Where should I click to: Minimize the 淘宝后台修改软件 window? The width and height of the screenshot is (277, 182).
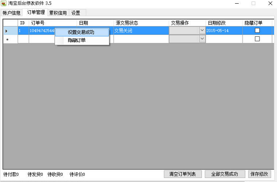pos(237,3)
